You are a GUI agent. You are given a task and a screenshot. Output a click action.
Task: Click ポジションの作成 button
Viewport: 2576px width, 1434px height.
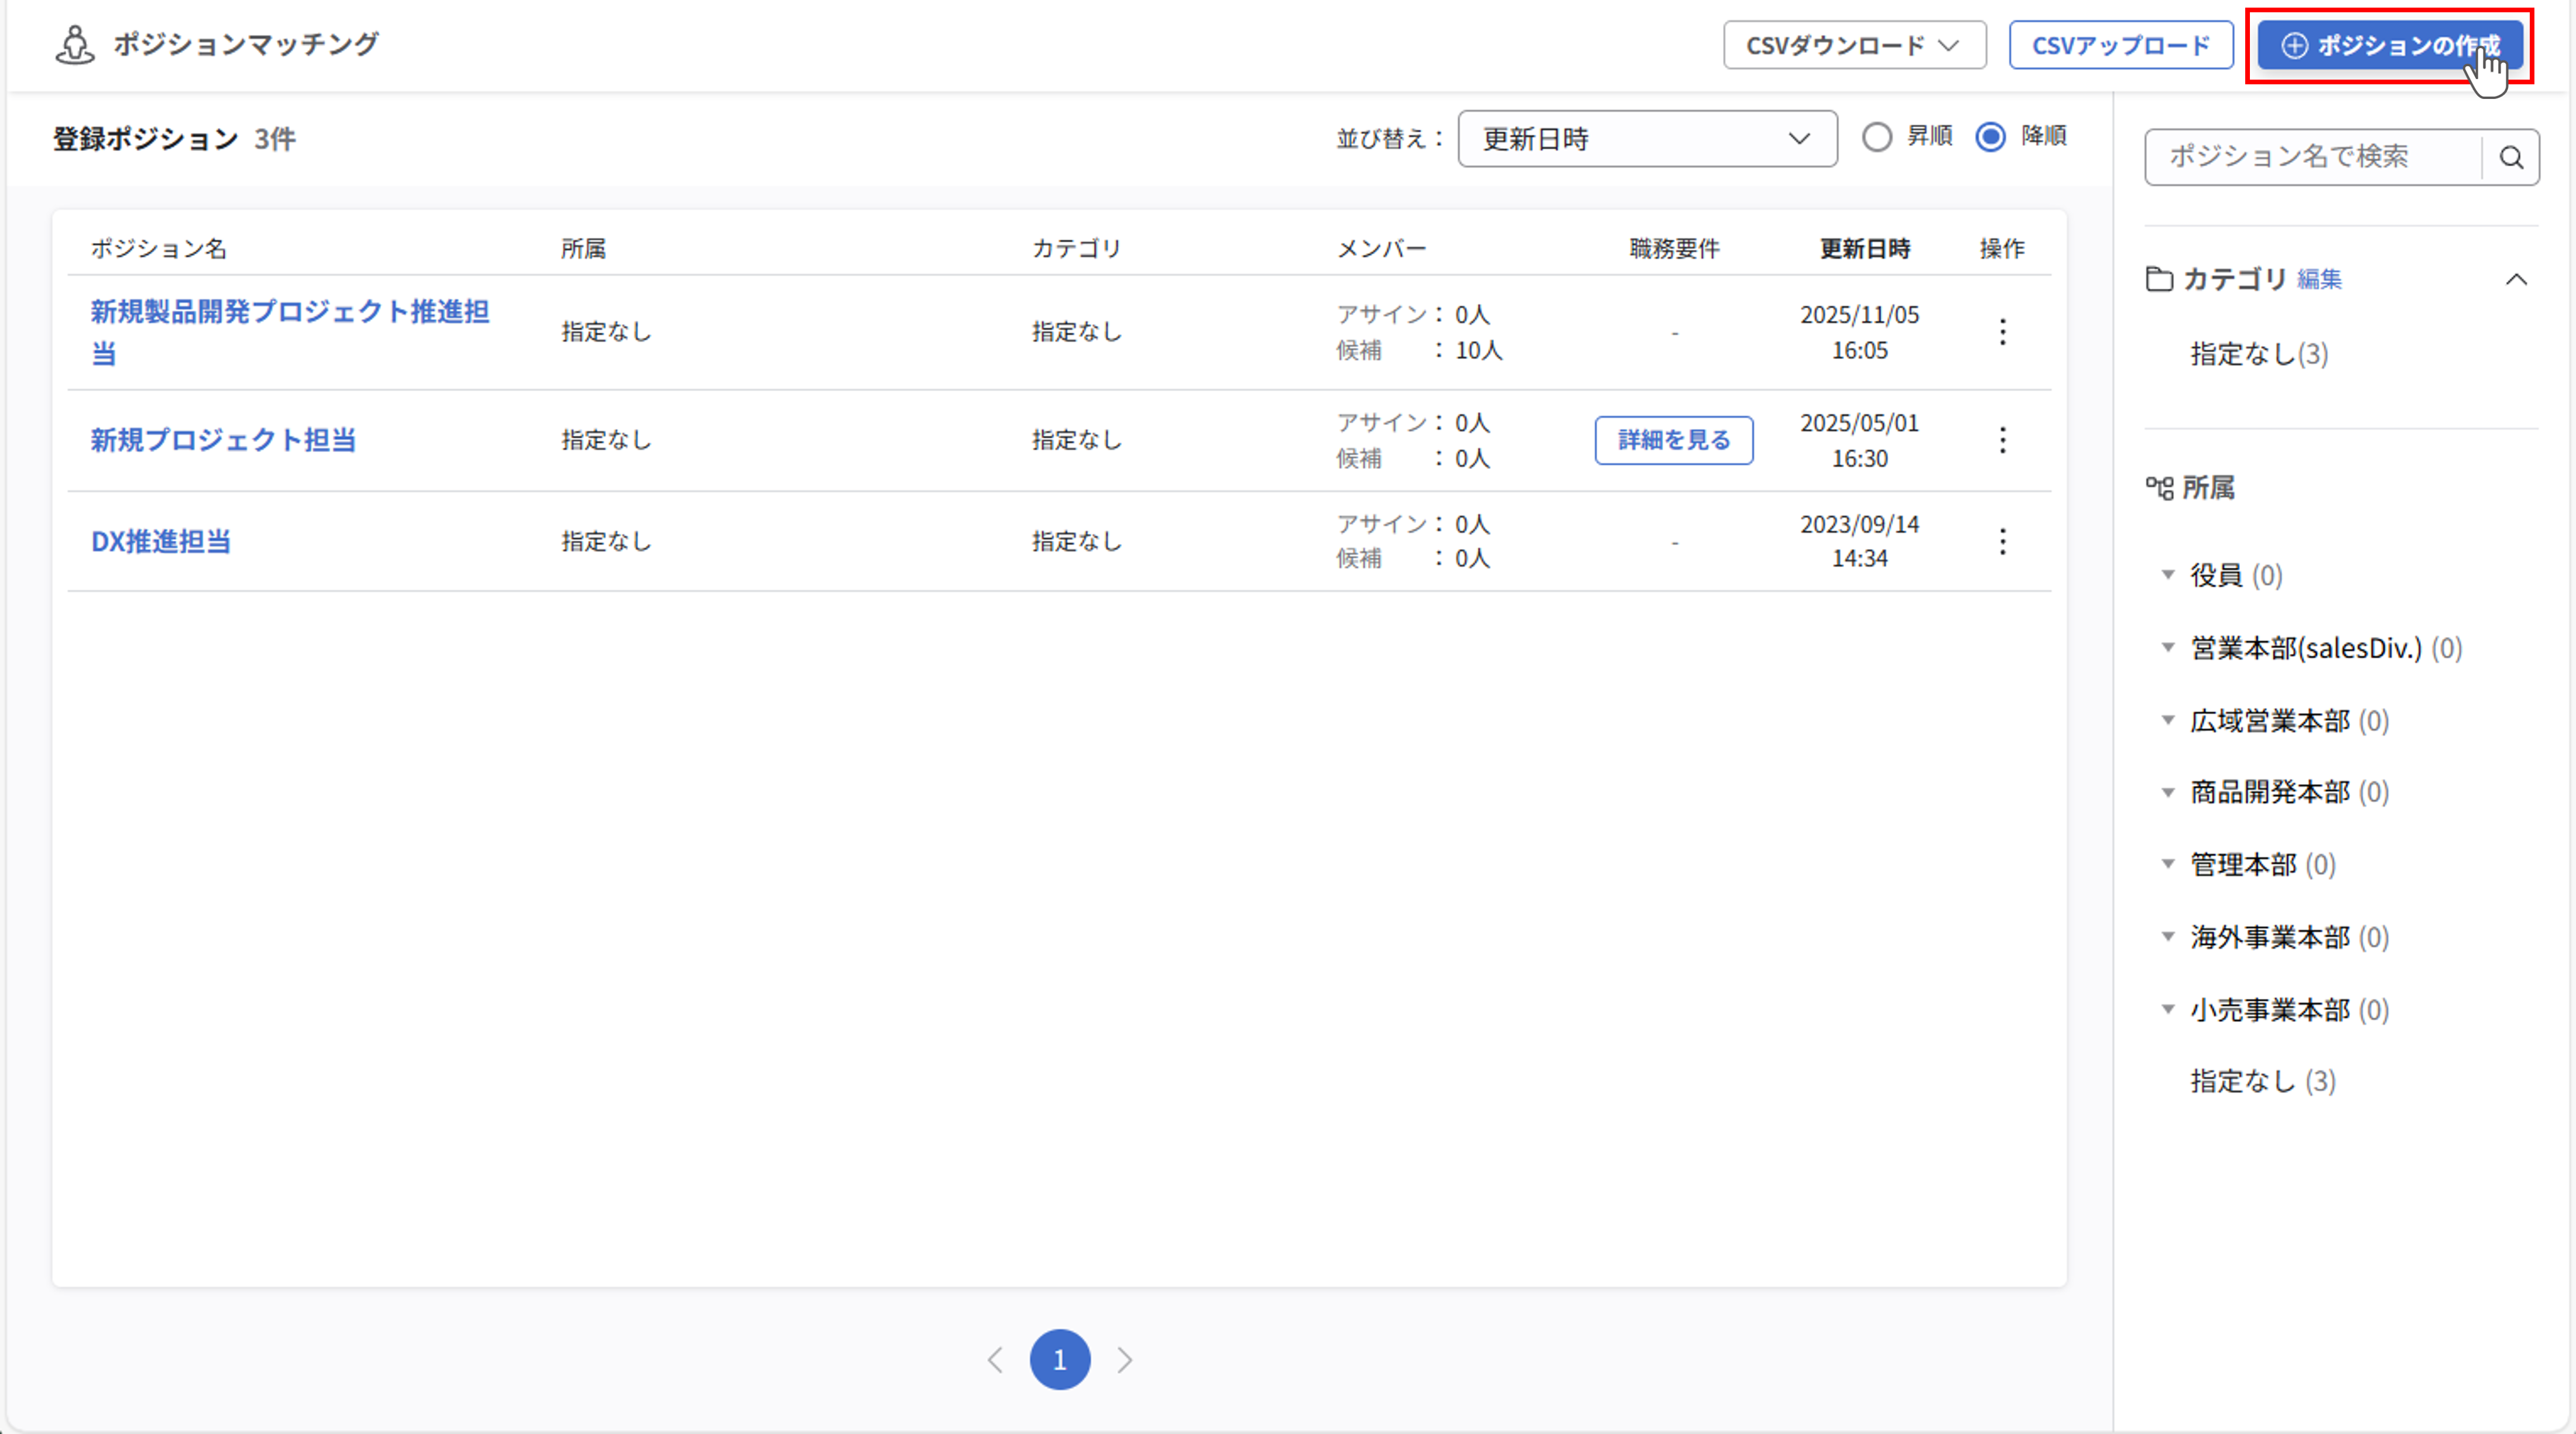click(2389, 45)
